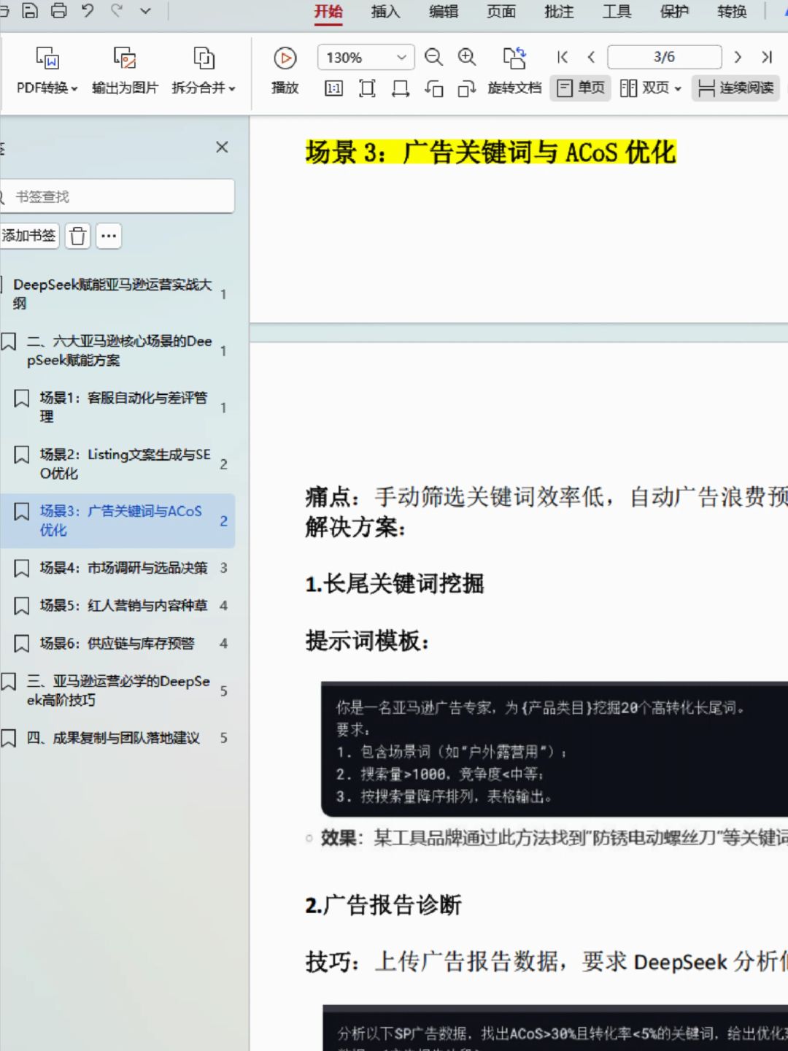This screenshot has width=788, height=1051.
Task: Rotate the view clockwise
Action: [467, 89]
